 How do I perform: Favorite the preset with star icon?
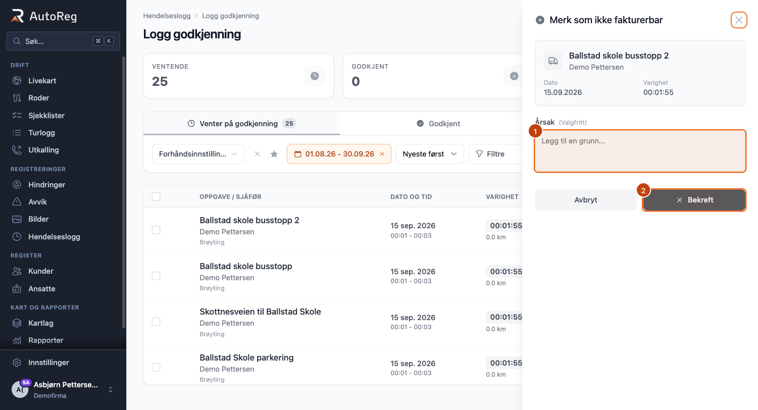coord(274,154)
